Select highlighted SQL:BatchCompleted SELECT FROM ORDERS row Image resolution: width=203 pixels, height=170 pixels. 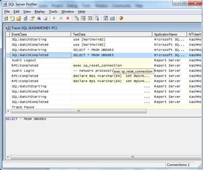(104, 55)
